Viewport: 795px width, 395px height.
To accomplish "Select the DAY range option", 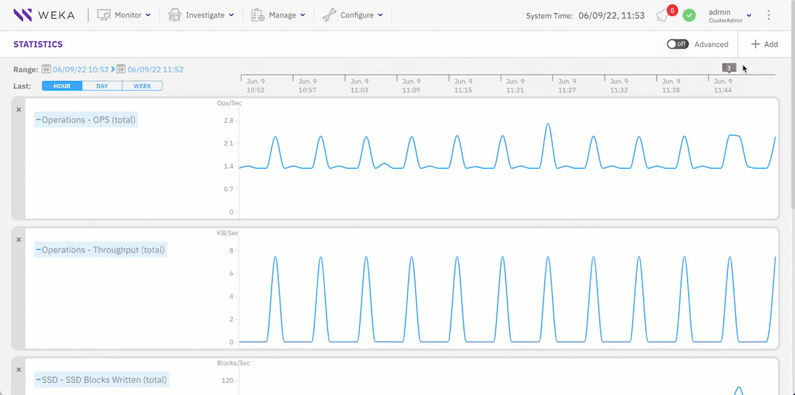I will (102, 86).
